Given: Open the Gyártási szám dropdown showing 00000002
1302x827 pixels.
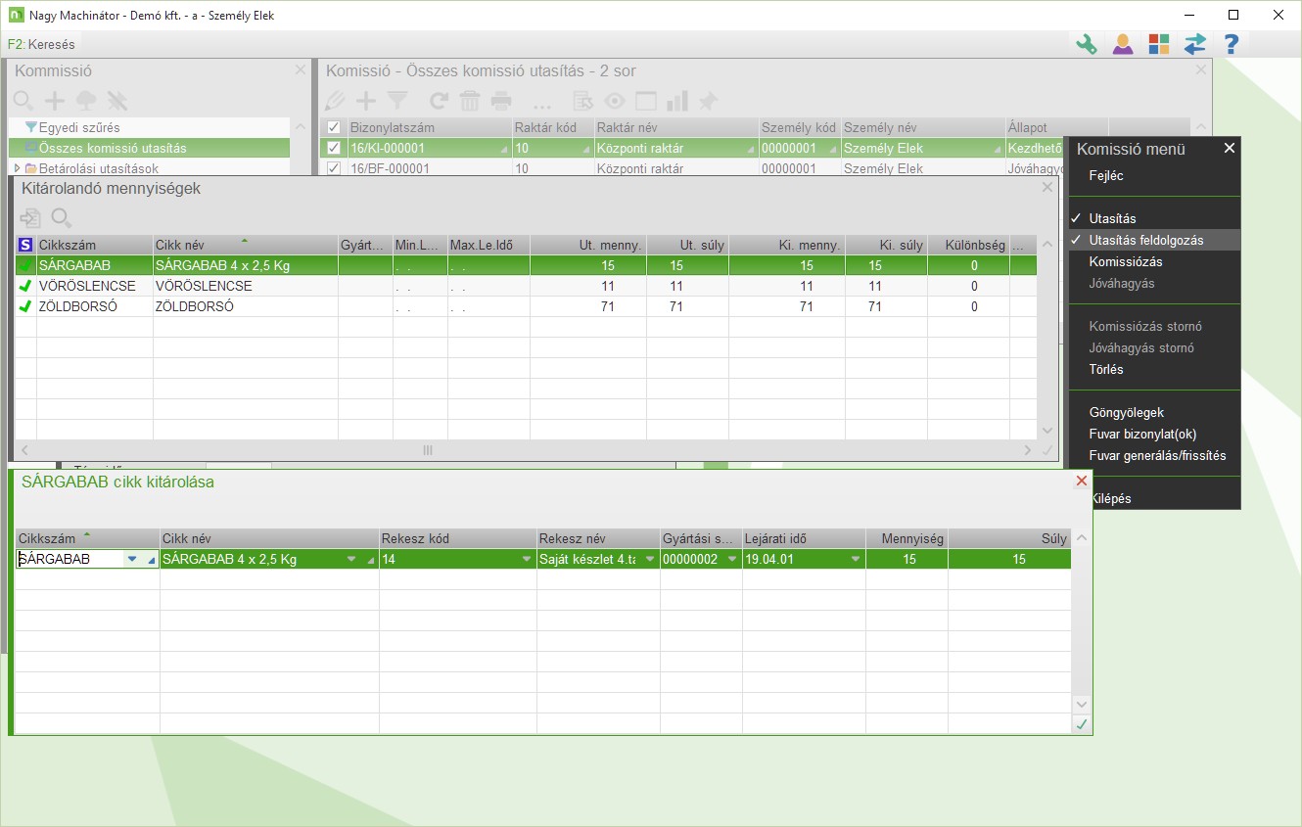Looking at the screenshot, I should [x=732, y=559].
